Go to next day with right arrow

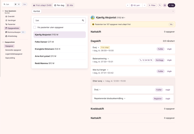click(x=144, y=5)
